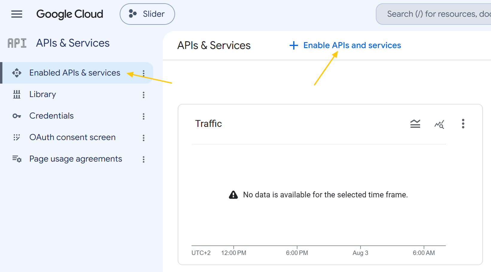The width and height of the screenshot is (491, 272).
Task: Open more options for OAuth consent screen
Action: click(x=144, y=138)
